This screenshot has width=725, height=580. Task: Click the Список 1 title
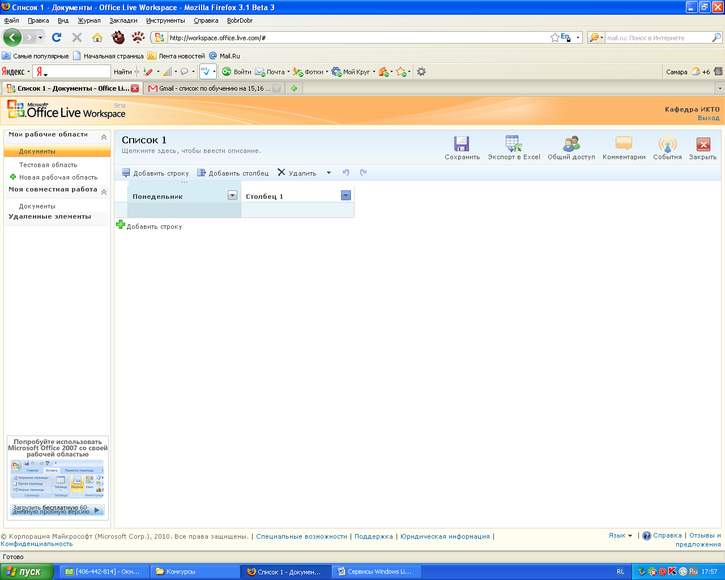pos(144,140)
